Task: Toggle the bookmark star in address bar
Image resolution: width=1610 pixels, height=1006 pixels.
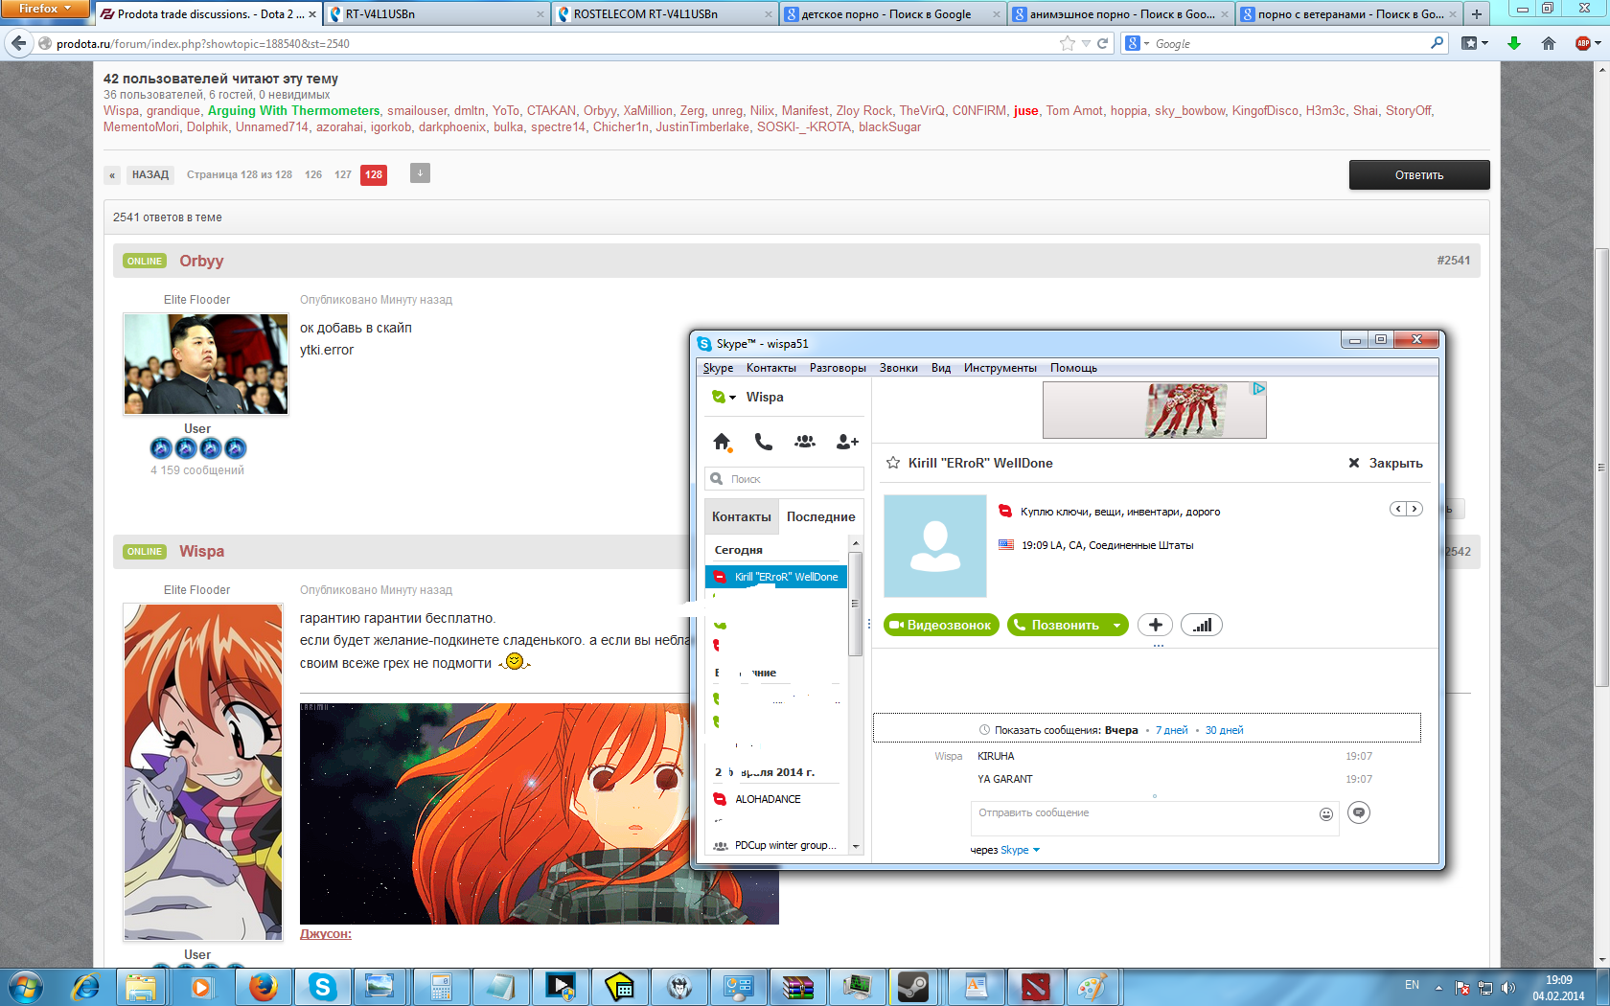Action: pos(1067,43)
